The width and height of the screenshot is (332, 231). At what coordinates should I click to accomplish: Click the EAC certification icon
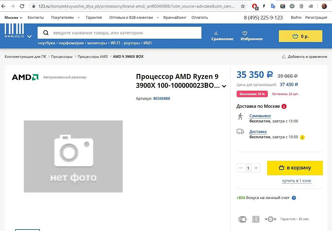pyautogui.click(x=256, y=219)
